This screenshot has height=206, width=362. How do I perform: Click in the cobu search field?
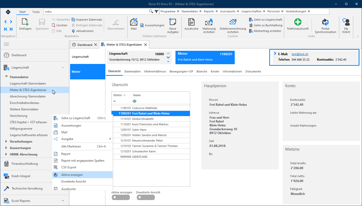tap(96, 11)
